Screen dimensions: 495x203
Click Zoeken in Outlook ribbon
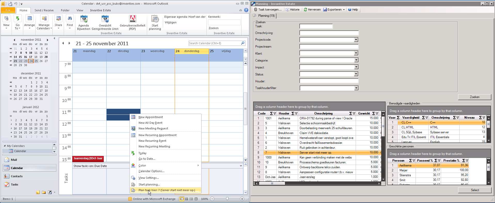pos(213,28)
